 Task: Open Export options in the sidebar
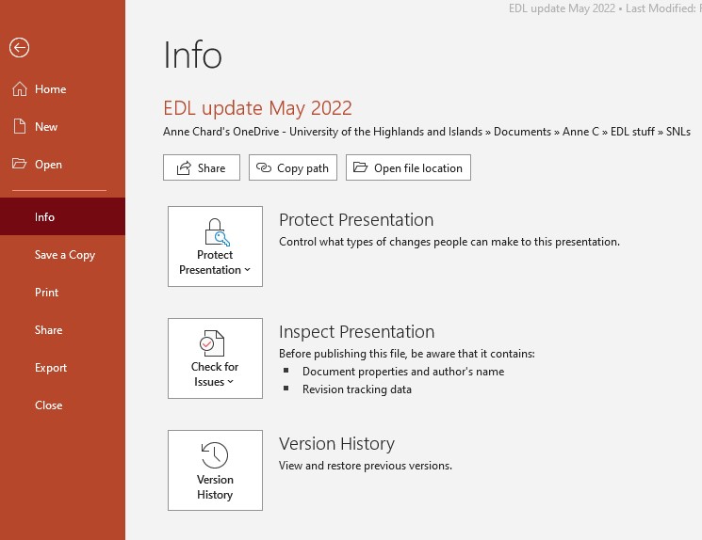tap(62, 368)
